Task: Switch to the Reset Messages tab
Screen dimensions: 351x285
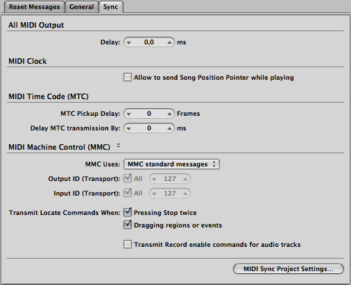Action: (x=35, y=7)
